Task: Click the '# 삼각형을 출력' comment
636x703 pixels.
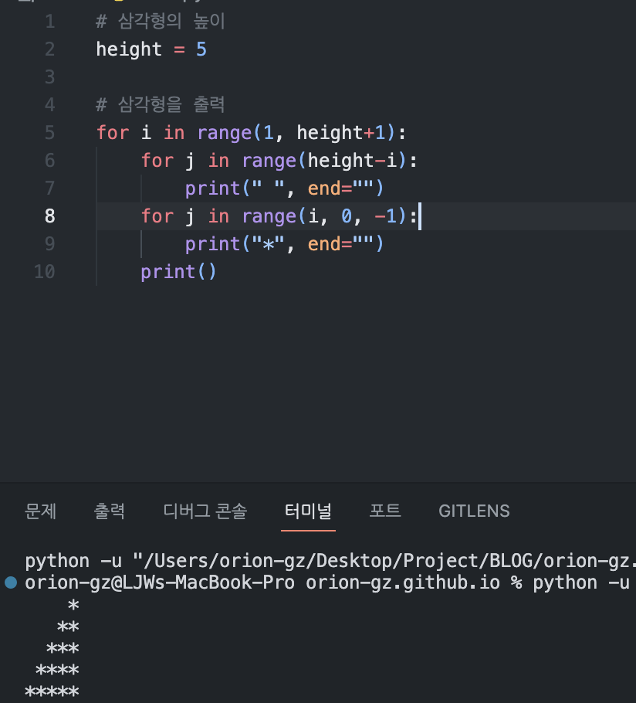Action: tap(161, 105)
